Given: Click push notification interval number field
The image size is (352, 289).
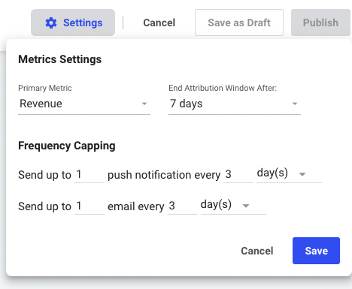Looking at the screenshot, I should (x=238, y=175).
